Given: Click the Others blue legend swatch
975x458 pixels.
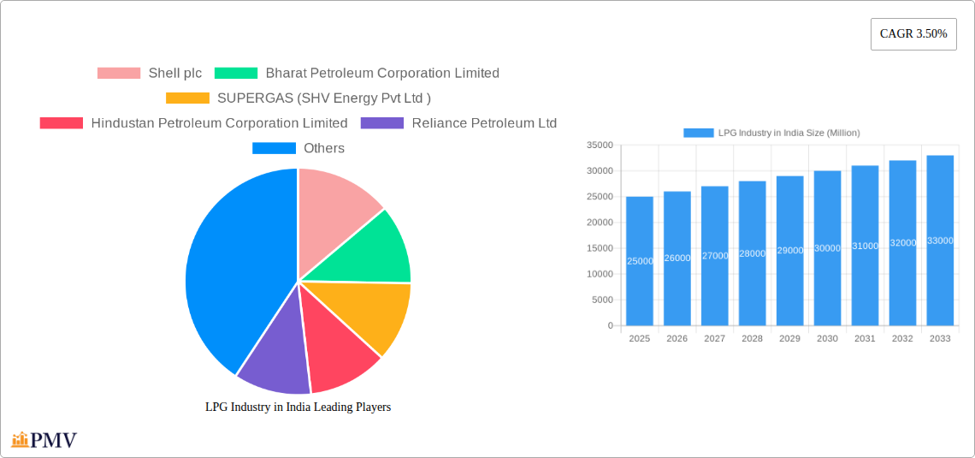Looking at the screenshot, I should (x=274, y=148).
